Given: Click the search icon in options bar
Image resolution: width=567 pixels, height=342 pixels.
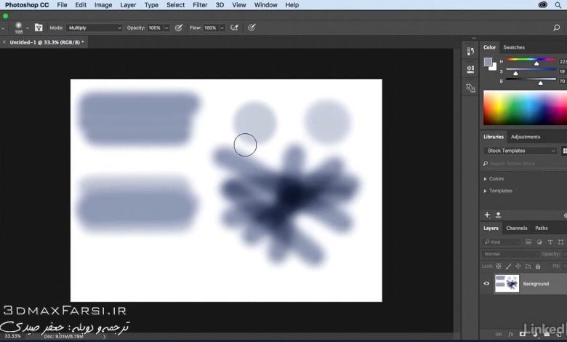Looking at the screenshot, I should (557, 28).
